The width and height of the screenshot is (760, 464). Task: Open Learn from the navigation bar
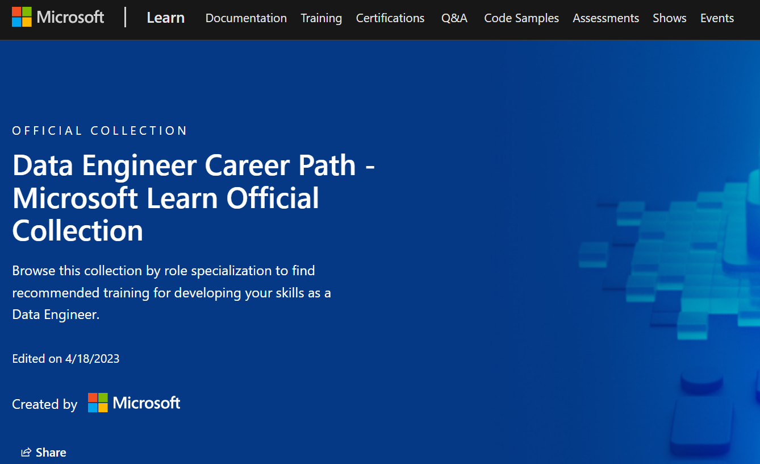coord(165,18)
